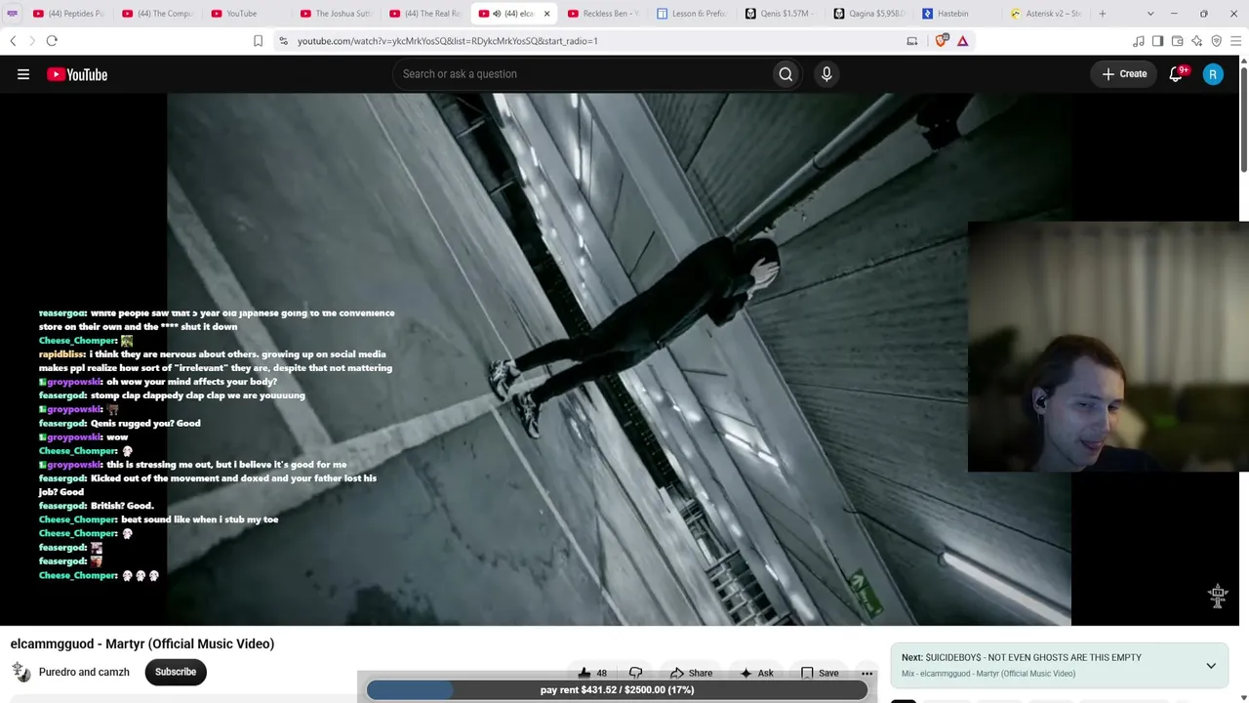Viewport: 1249px width, 703px height.
Task: Subscribe to Puredro and camzh
Action: [176, 672]
